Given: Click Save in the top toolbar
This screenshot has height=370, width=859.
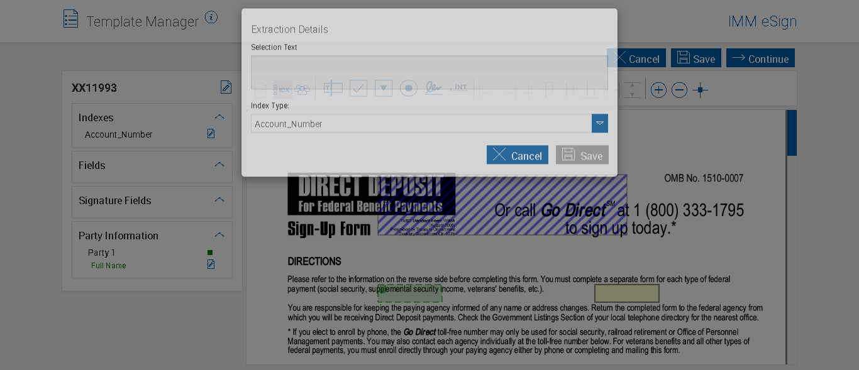Looking at the screenshot, I should 696,58.
